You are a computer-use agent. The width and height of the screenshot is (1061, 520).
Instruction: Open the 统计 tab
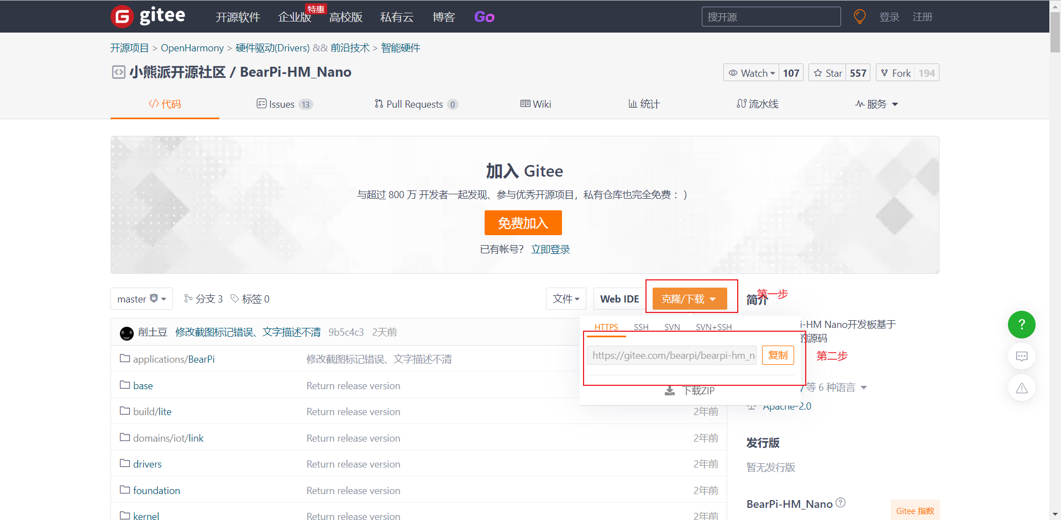(644, 104)
